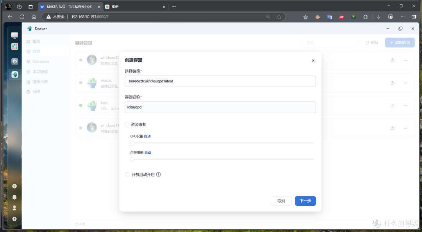Viewport: 422px width, 232px height.
Task: Click the windows10 container icon
Action: 92,60
